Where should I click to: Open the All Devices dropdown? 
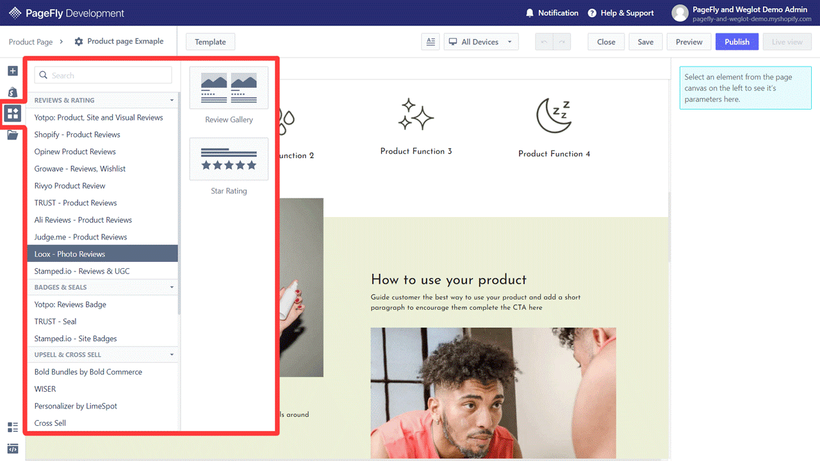[x=482, y=42]
